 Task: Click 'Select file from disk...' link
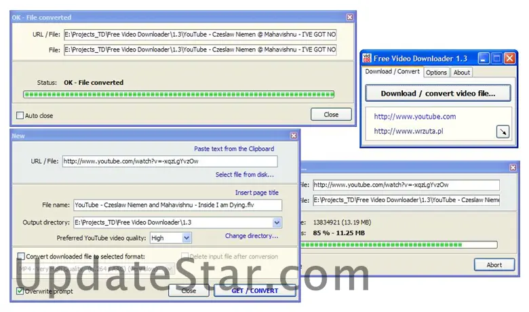click(x=245, y=174)
